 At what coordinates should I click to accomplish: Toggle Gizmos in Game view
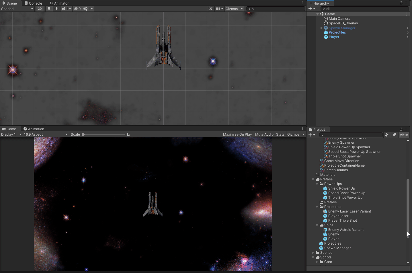point(293,134)
